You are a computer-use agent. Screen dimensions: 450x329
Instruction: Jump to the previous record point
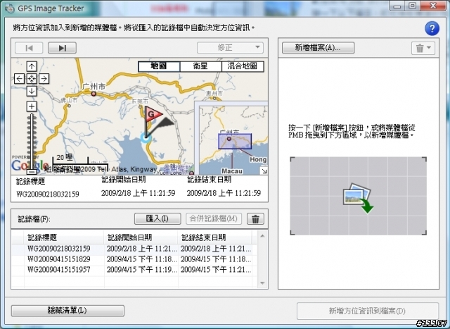(x=29, y=48)
